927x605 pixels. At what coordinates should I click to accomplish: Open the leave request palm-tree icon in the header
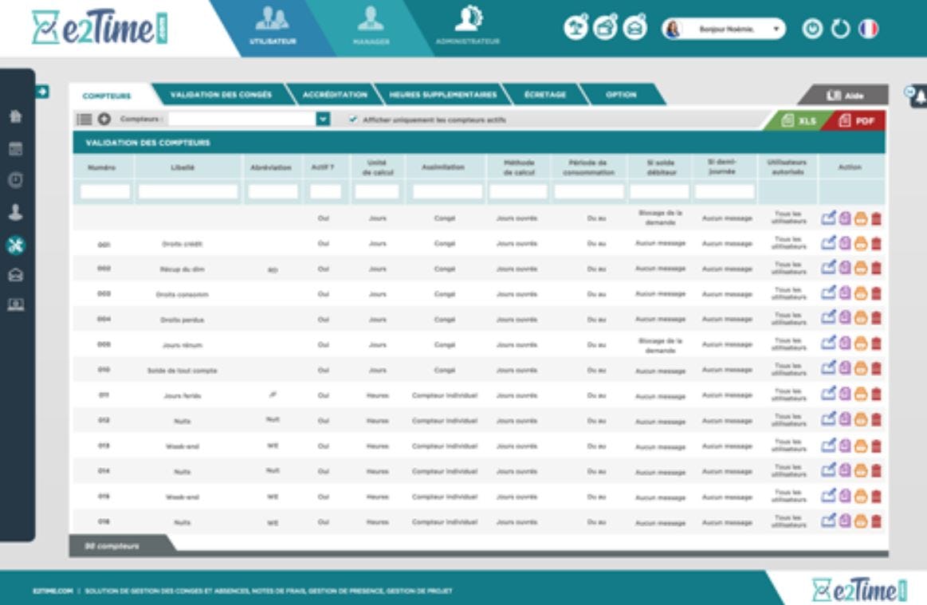(577, 28)
